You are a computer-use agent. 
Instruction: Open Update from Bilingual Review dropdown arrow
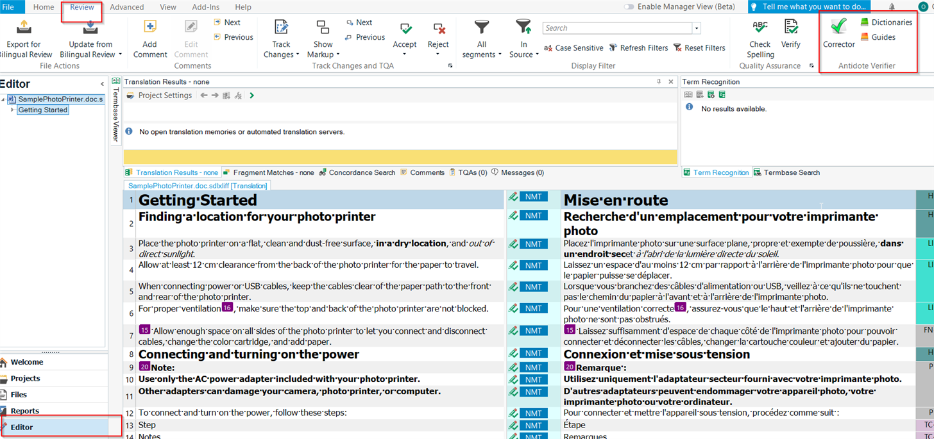(120, 55)
